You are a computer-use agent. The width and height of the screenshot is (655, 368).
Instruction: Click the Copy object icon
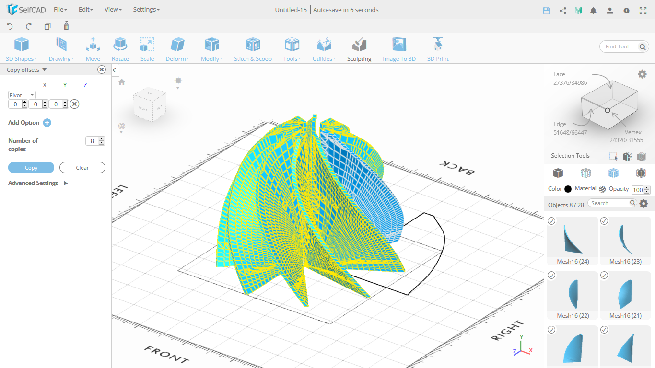tap(47, 26)
